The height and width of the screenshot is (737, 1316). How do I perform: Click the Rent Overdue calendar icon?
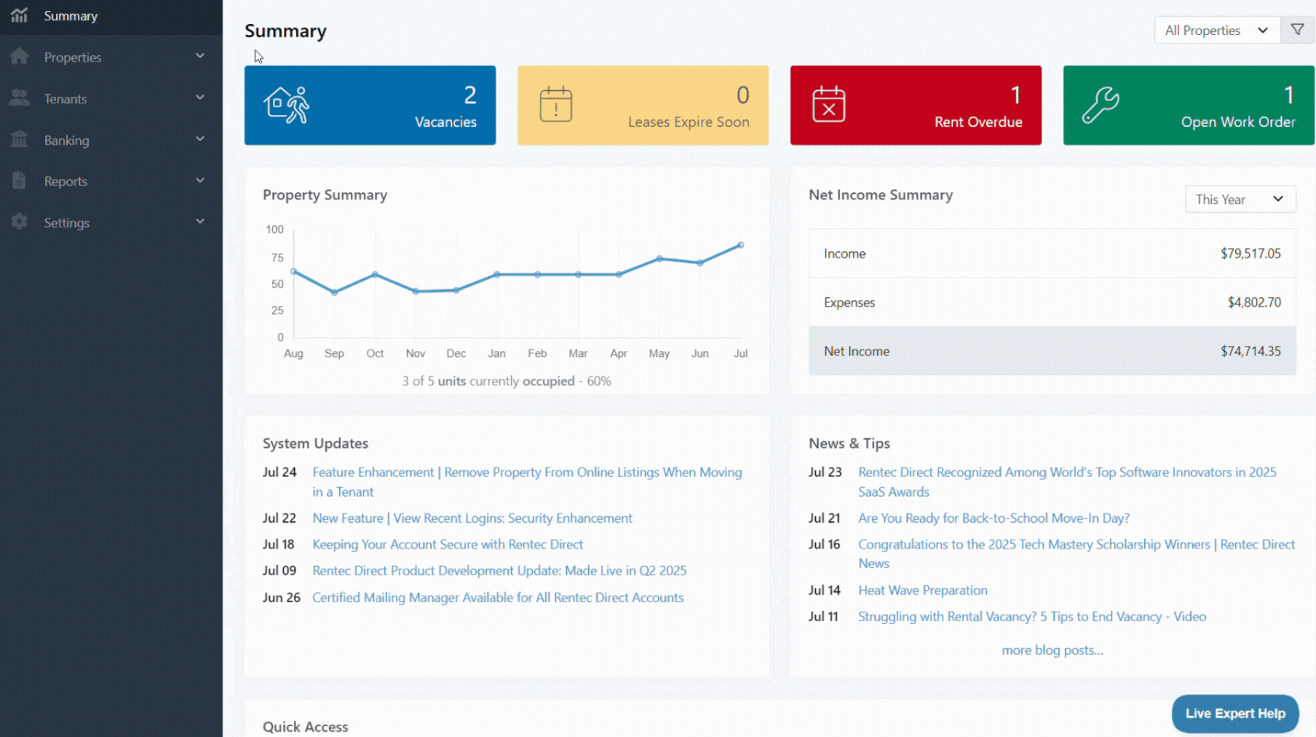point(828,105)
